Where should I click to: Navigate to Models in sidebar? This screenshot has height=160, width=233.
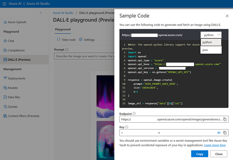tap(13, 88)
